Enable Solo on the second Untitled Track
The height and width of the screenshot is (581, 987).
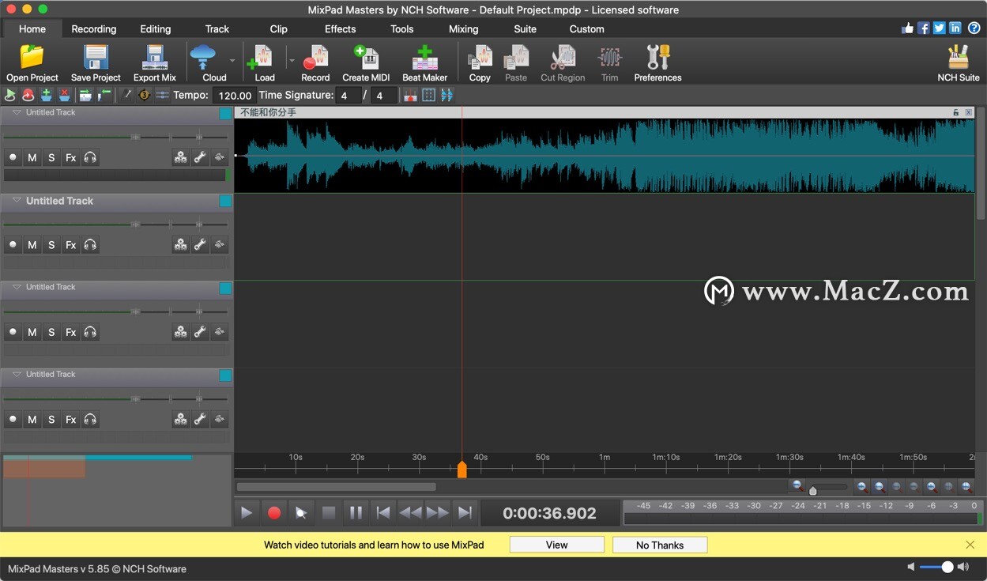(x=51, y=245)
